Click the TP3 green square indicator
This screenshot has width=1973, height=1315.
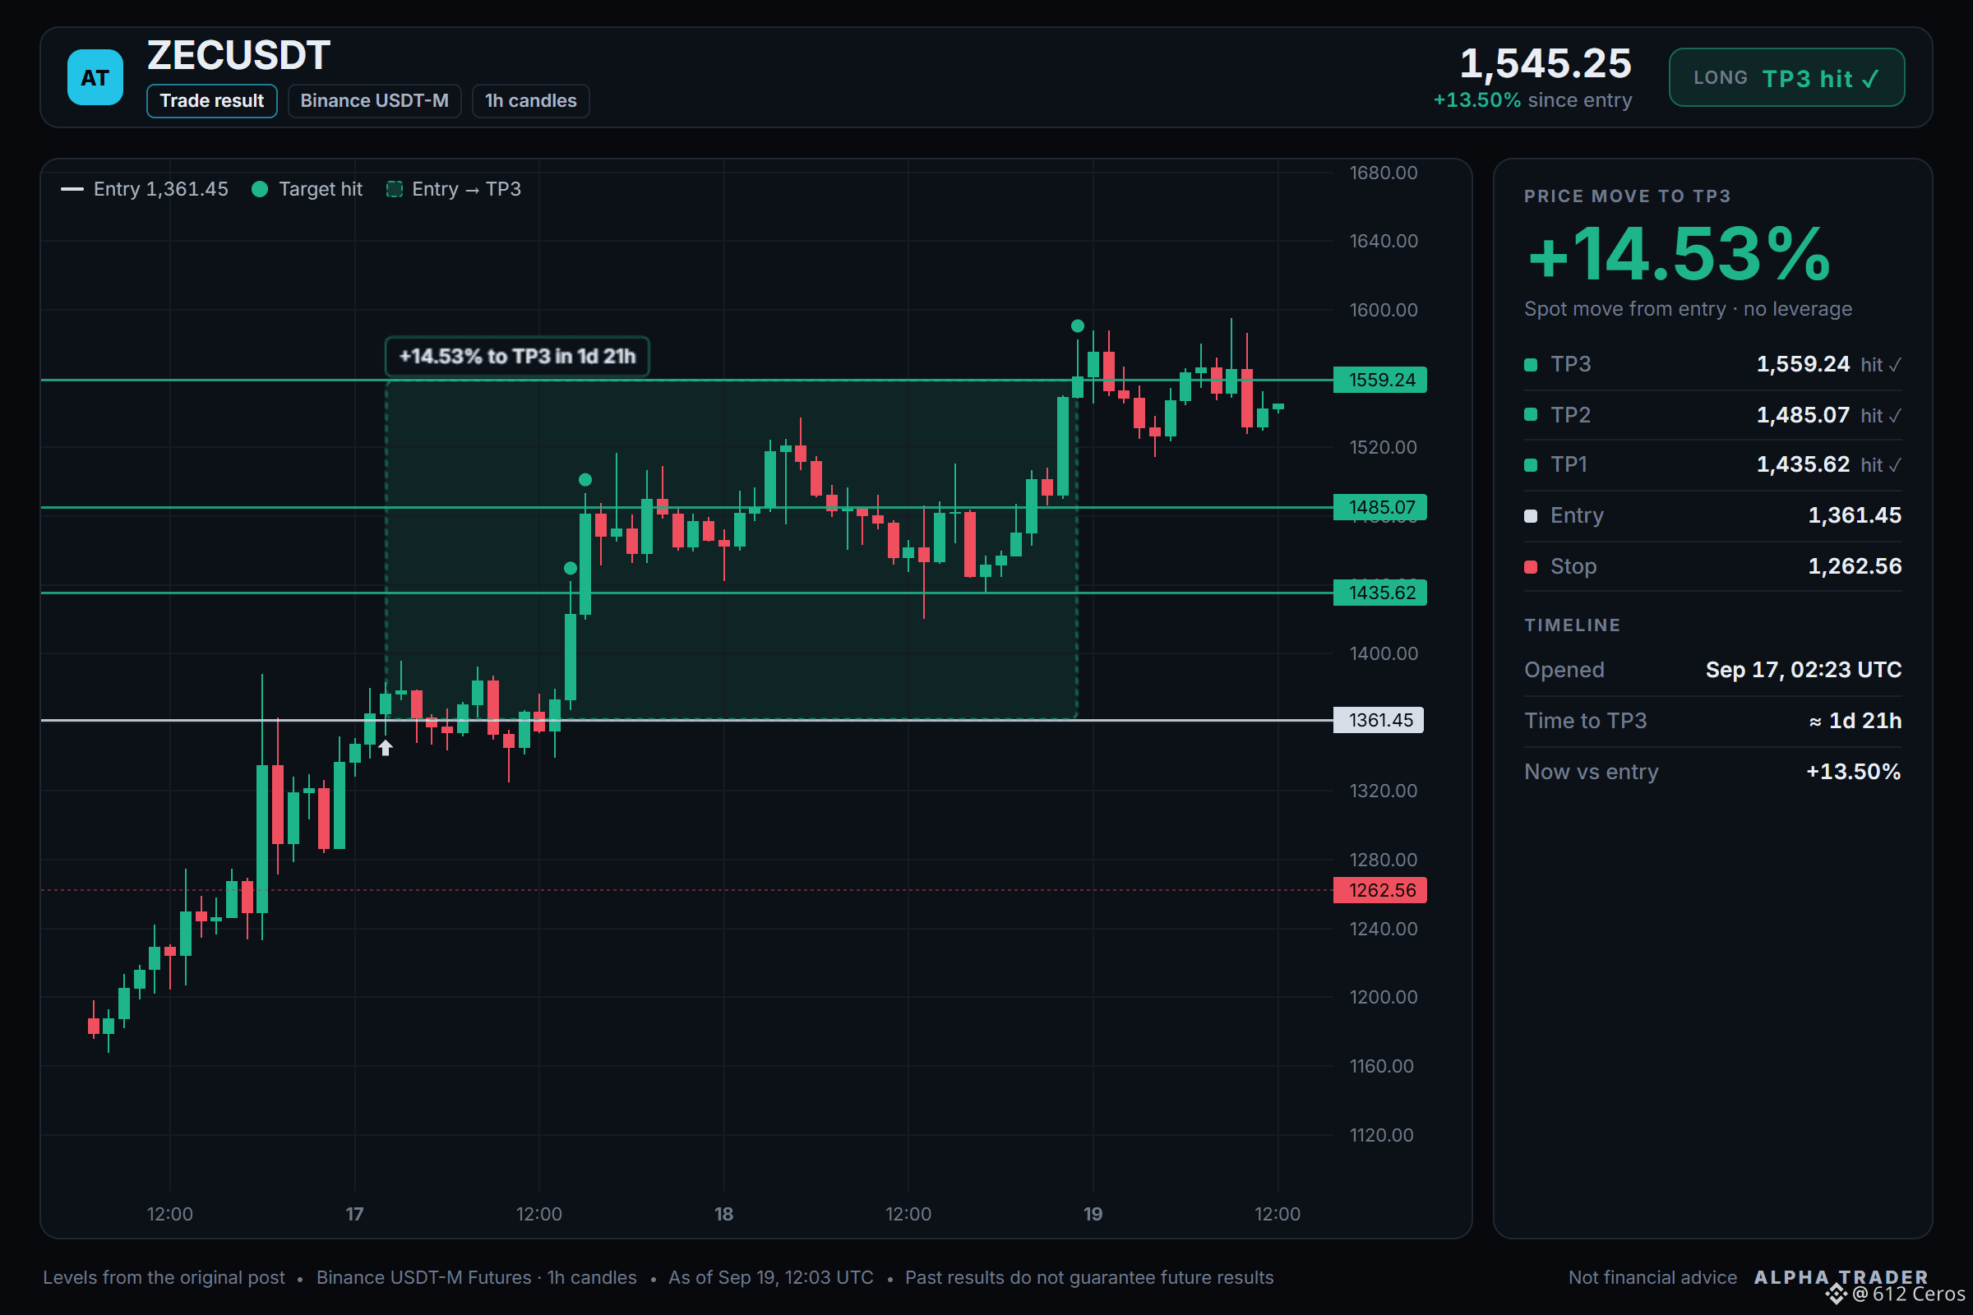1531,365
